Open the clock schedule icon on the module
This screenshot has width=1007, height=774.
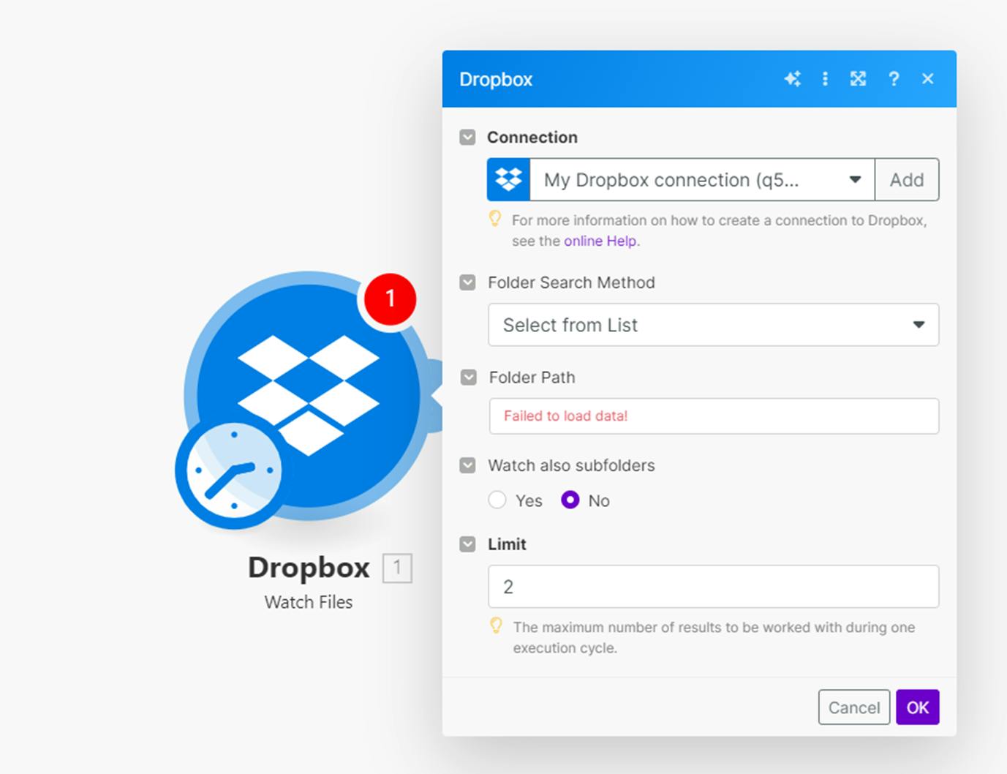(x=233, y=472)
